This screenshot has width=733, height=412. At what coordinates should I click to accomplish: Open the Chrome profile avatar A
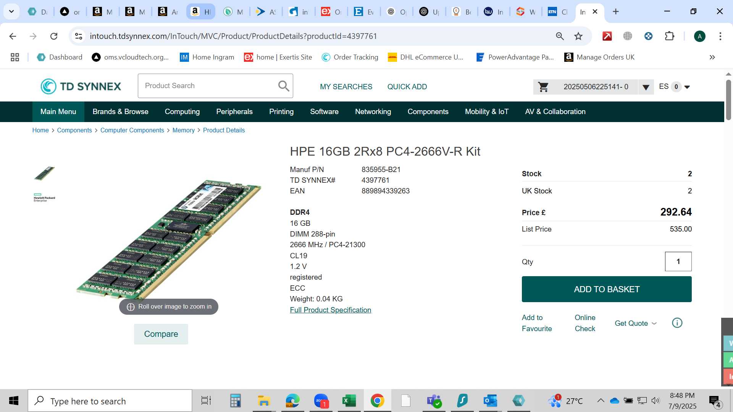coord(699,36)
